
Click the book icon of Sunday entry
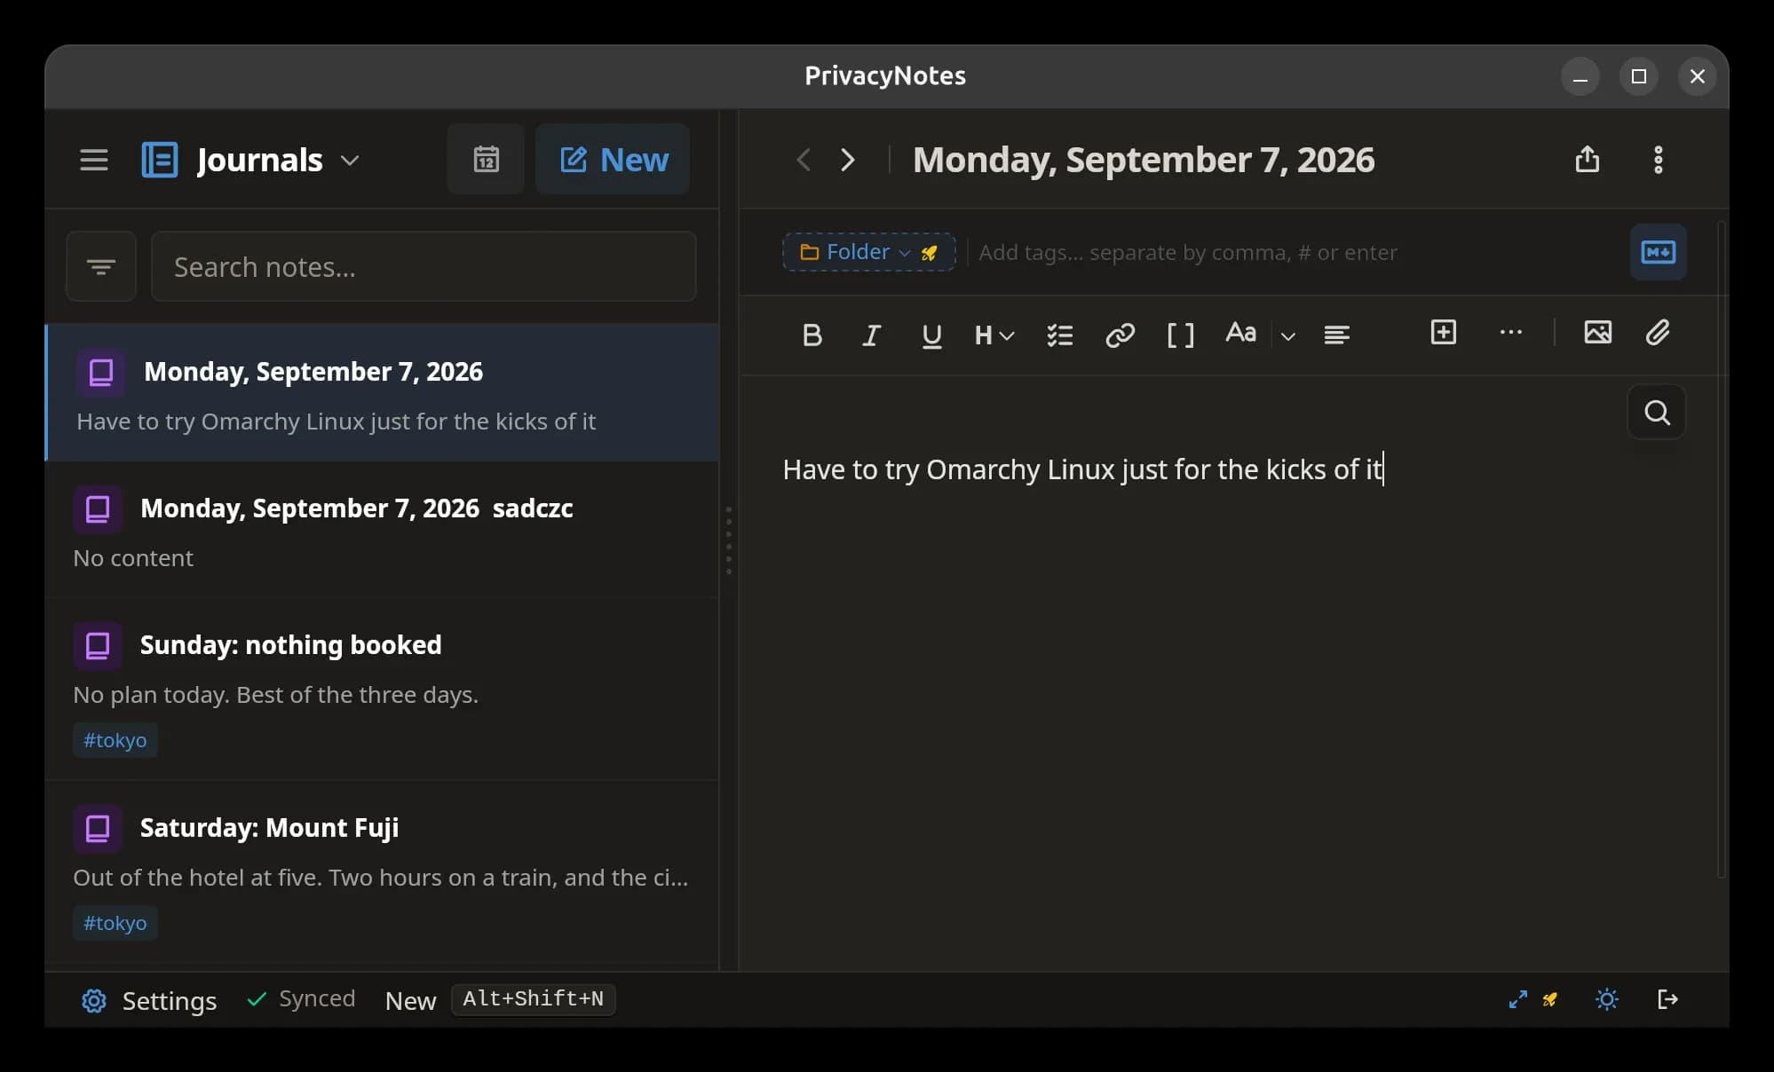98,645
